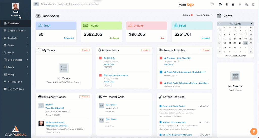Open the task checklist icon in header
This screenshot has width=259, height=138.
click(213, 5)
